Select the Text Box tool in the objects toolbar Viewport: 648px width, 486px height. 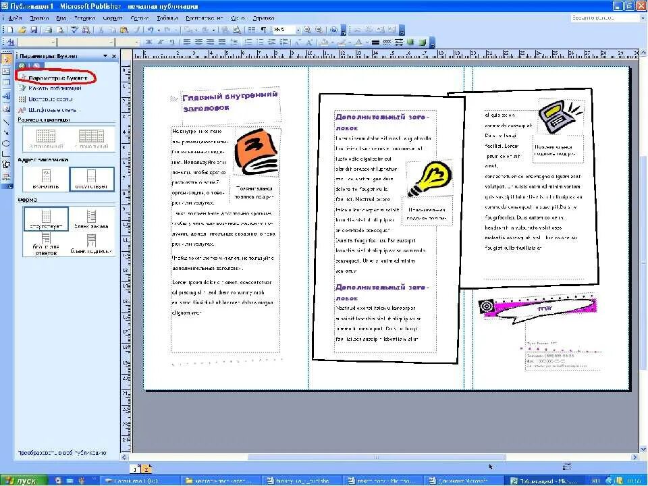pos(6,71)
